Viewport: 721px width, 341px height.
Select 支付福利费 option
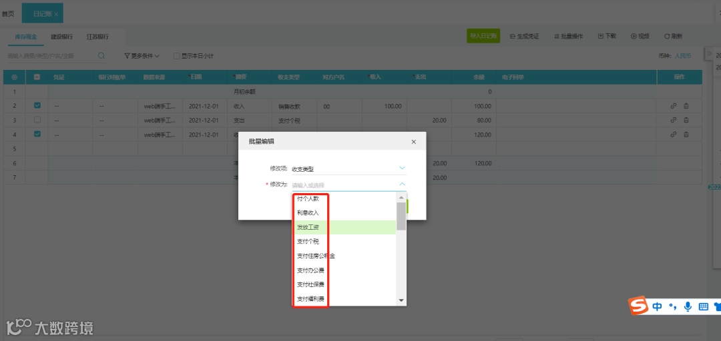pos(344,299)
